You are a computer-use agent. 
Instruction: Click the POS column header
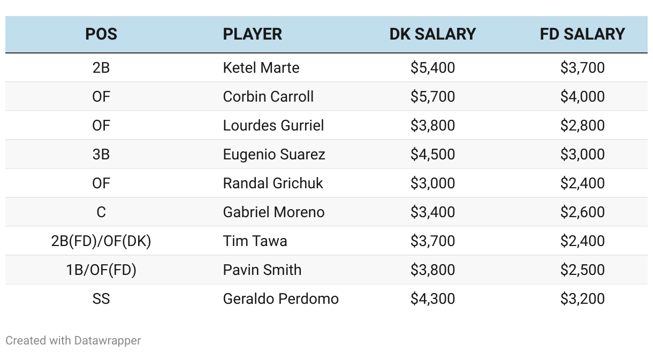click(x=101, y=34)
